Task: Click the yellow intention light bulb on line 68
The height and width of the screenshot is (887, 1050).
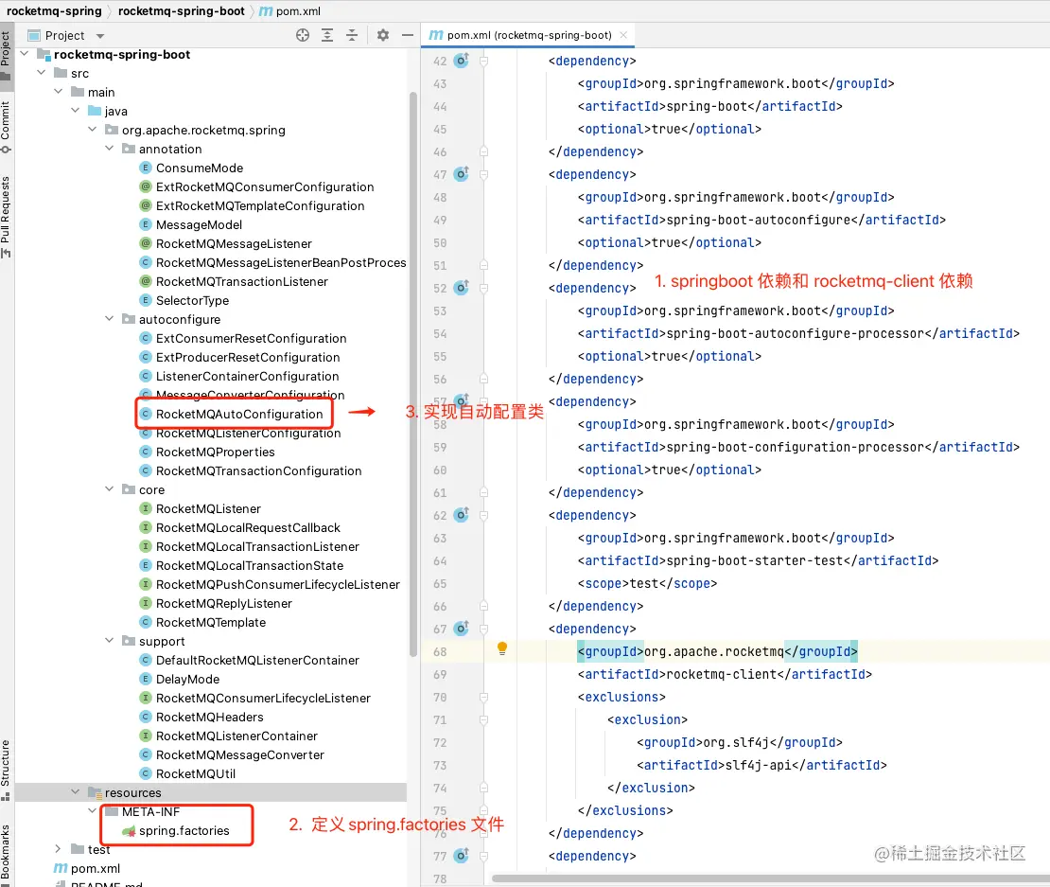Action: [x=502, y=648]
